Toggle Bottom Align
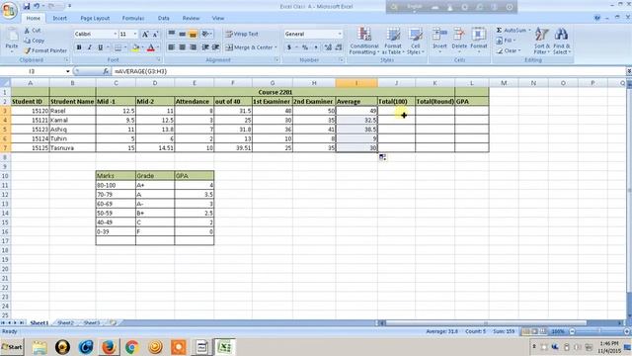Screen dimensions: 632x356 [x=193, y=34]
